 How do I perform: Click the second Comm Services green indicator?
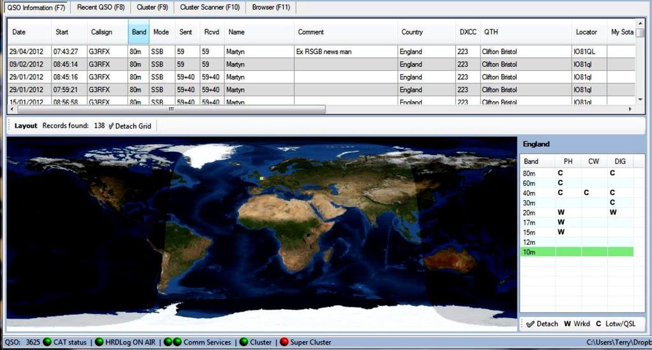pos(177,342)
